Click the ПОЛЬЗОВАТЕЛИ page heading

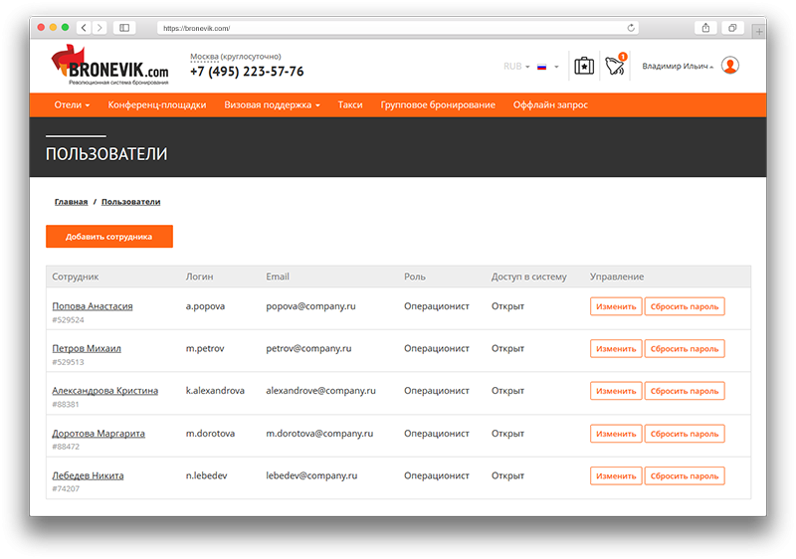[x=106, y=154]
